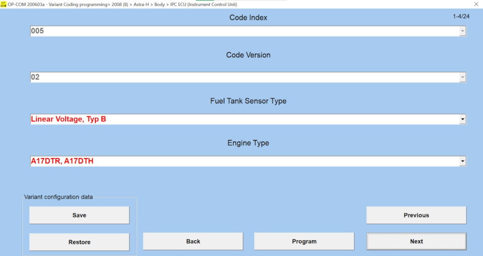This screenshot has height=256, width=483.
Task: Click the page indicator 1-4/24
Action: (461, 17)
